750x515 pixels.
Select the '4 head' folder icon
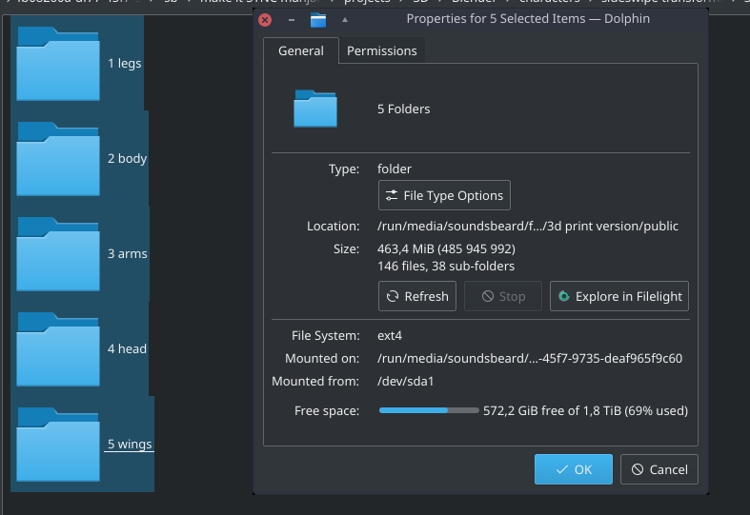pos(58,348)
